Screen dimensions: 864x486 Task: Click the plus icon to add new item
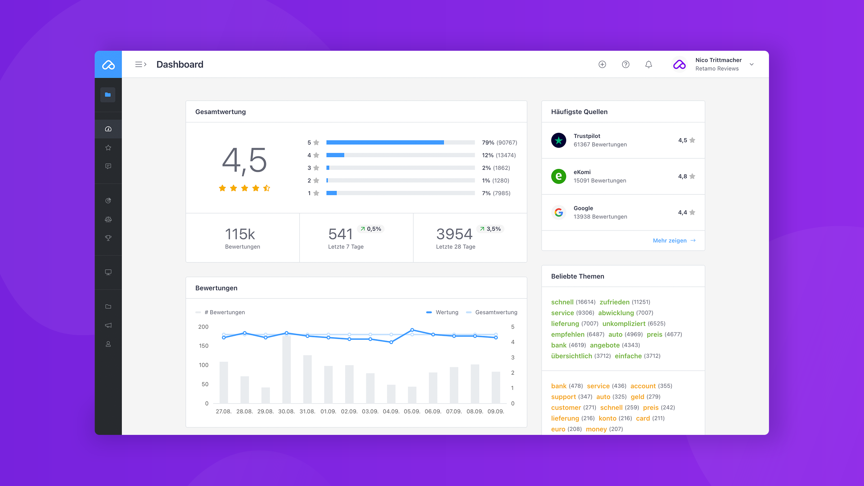coord(602,64)
